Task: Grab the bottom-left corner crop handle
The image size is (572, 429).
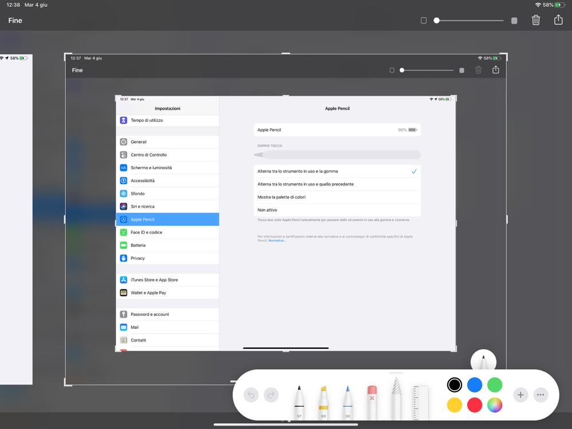Action: pos(67,383)
